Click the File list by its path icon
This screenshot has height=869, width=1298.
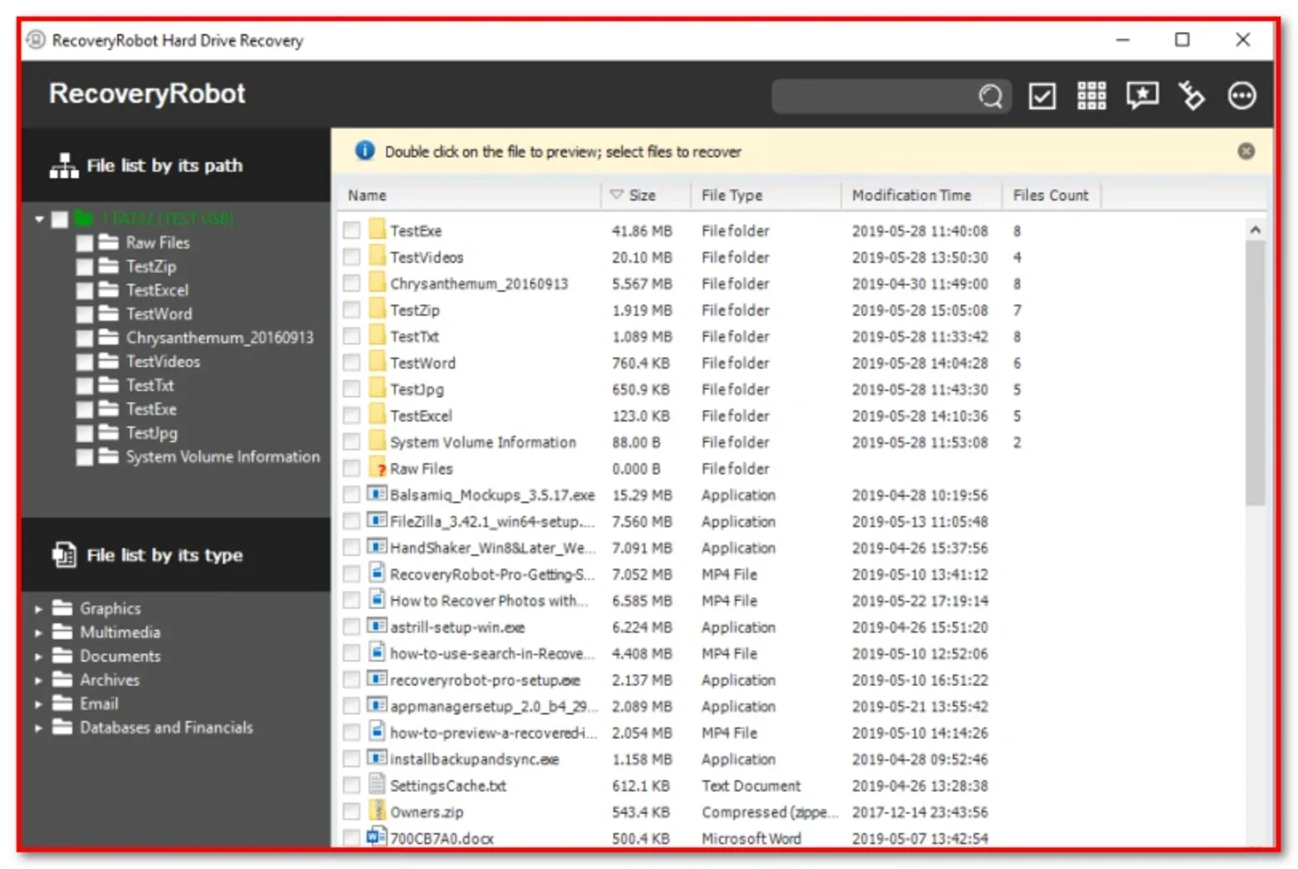coord(64,166)
